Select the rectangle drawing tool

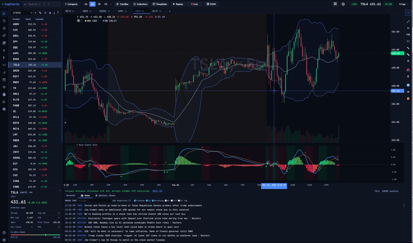[x=408, y=41]
